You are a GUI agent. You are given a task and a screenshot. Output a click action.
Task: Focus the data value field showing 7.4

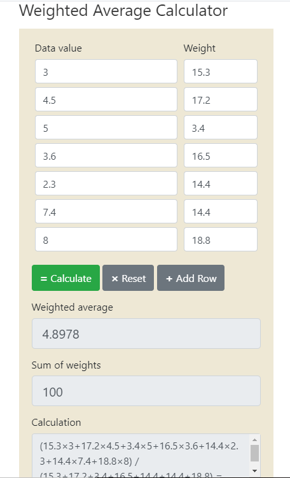coord(106,211)
